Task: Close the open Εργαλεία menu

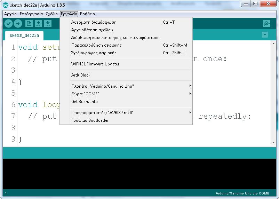Action: (69, 14)
